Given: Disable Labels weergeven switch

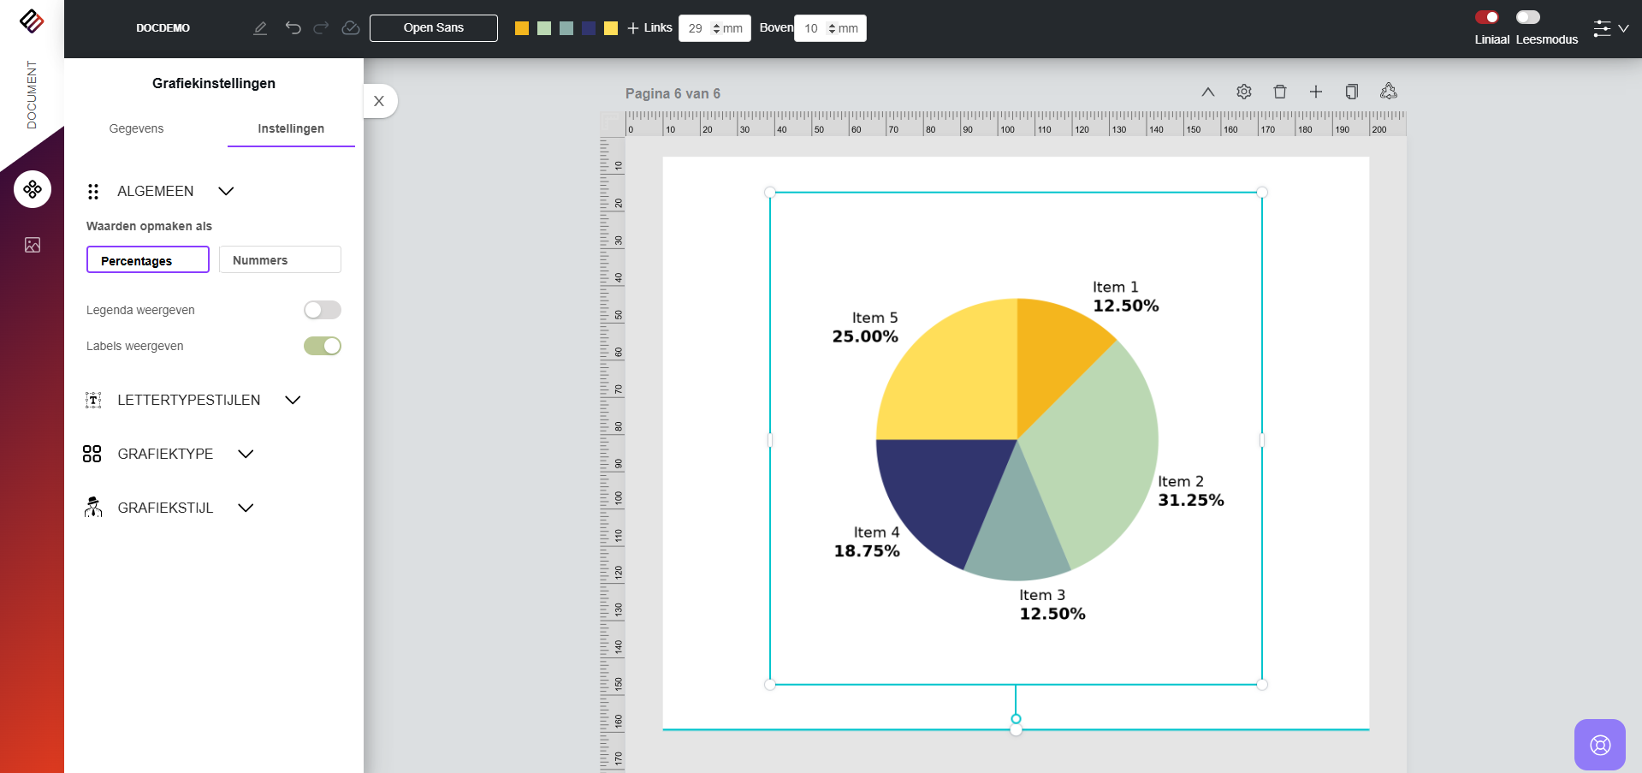Looking at the screenshot, I should 323,346.
